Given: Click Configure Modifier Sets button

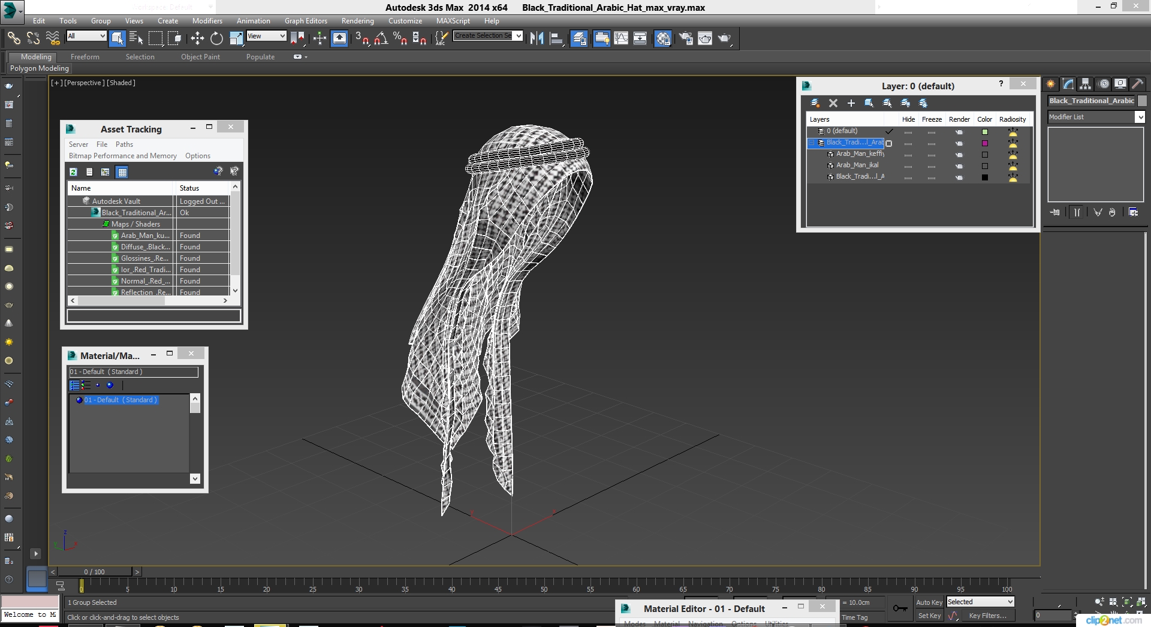Looking at the screenshot, I should pyautogui.click(x=1133, y=212).
